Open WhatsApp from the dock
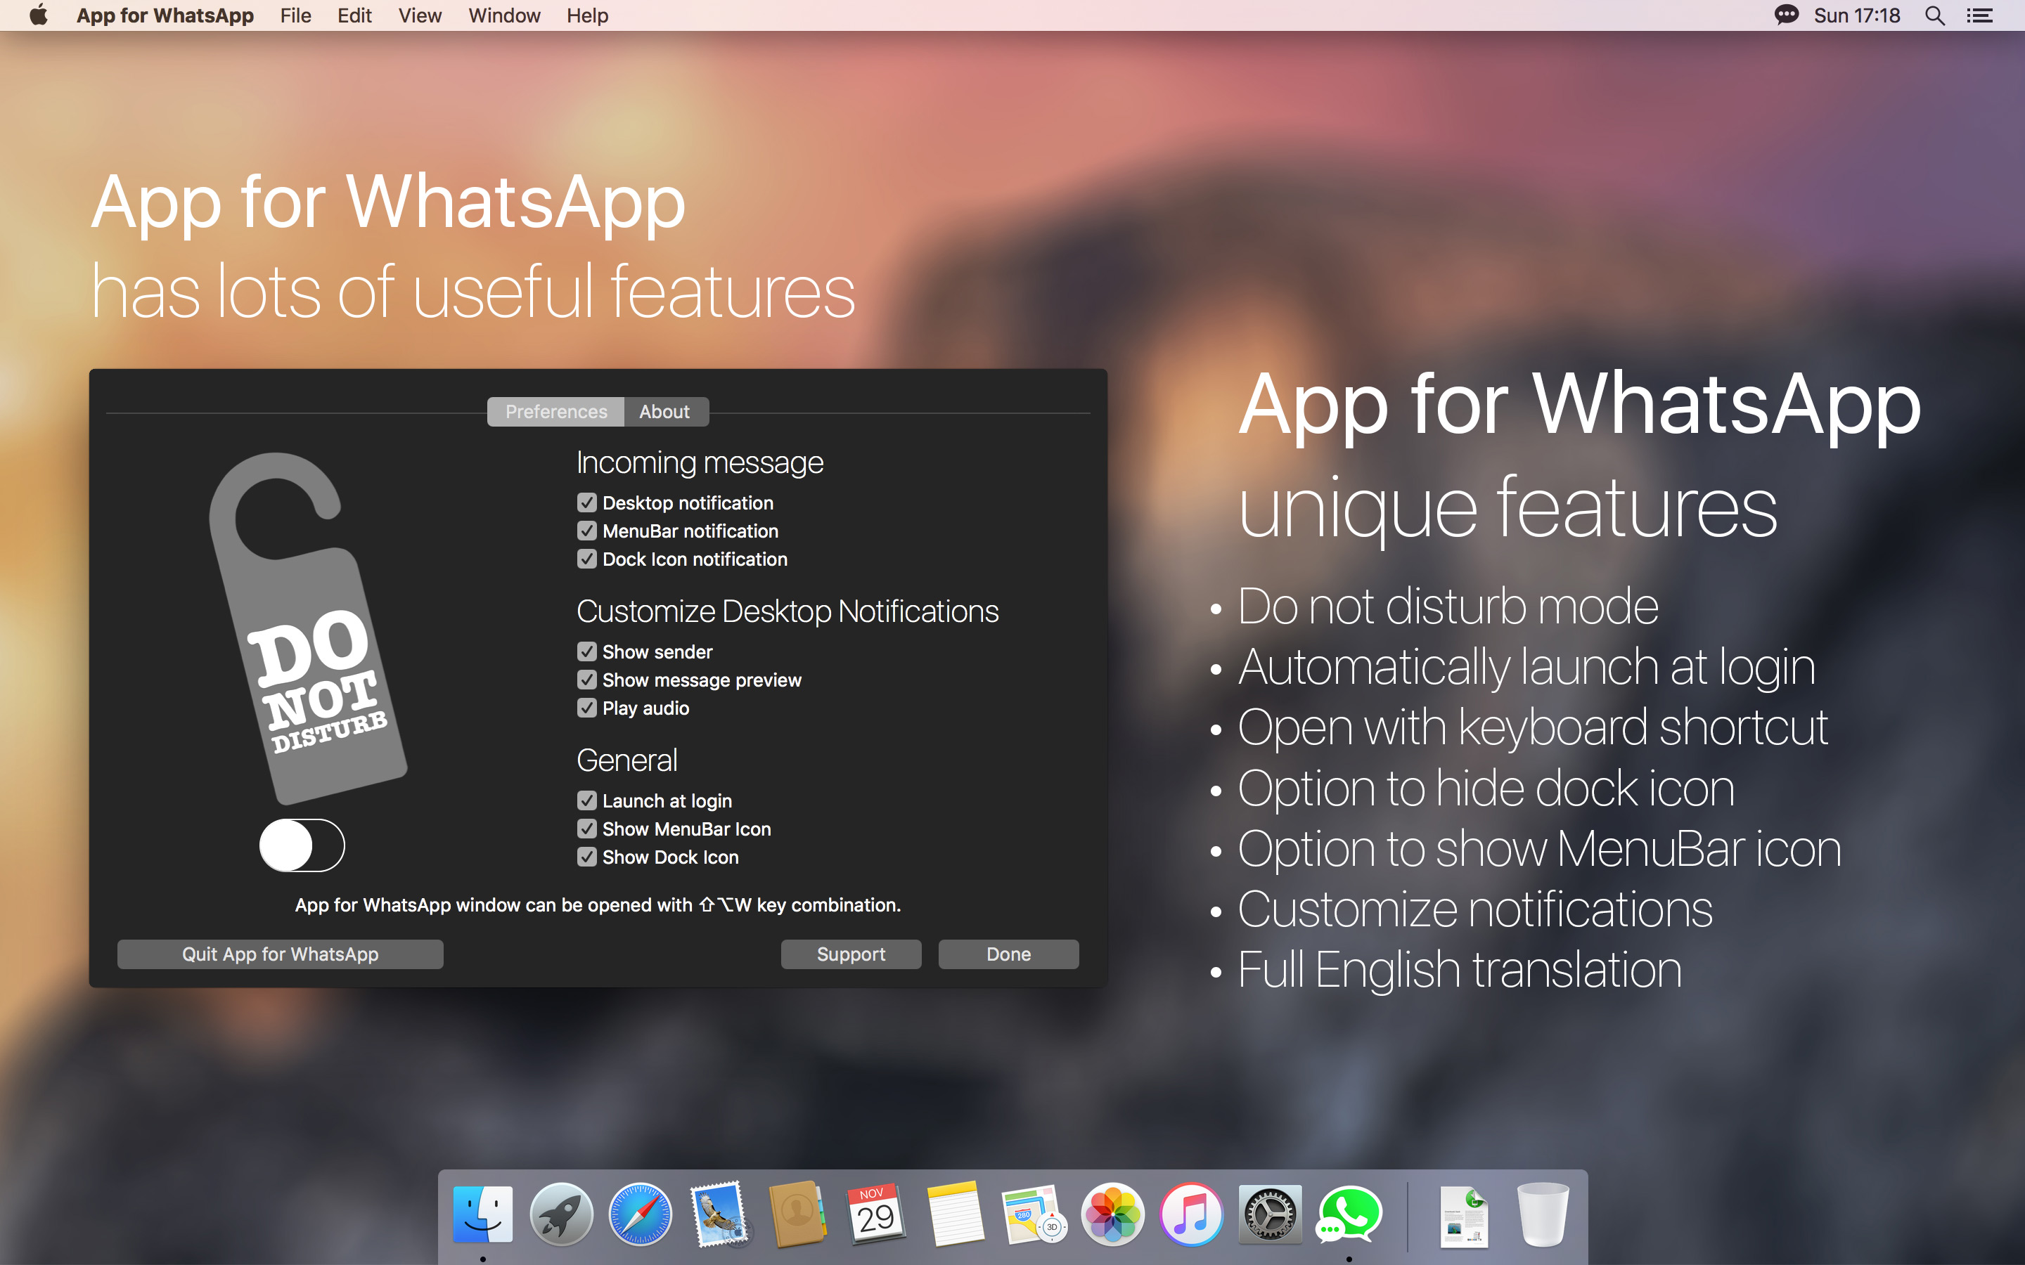 (1349, 1214)
